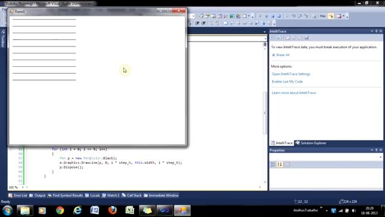Open the Find Symbol Results tab
The width and height of the screenshot is (385, 217).
click(65, 195)
